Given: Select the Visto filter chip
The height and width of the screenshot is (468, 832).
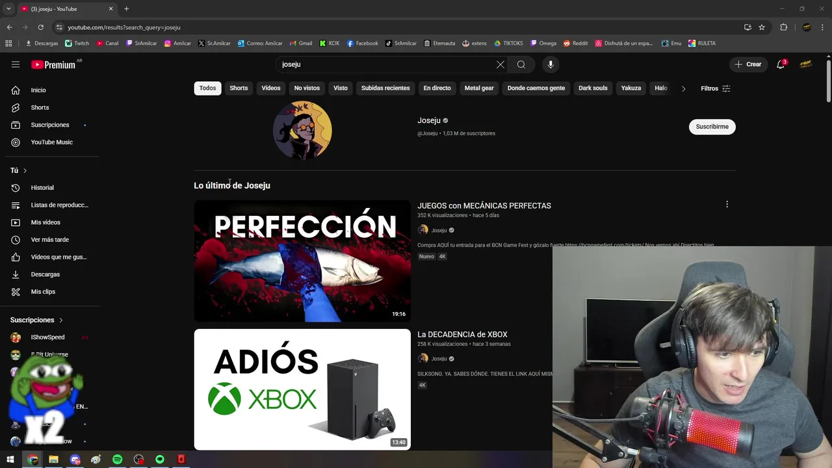Looking at the screenshot, I should coord(341,88).
